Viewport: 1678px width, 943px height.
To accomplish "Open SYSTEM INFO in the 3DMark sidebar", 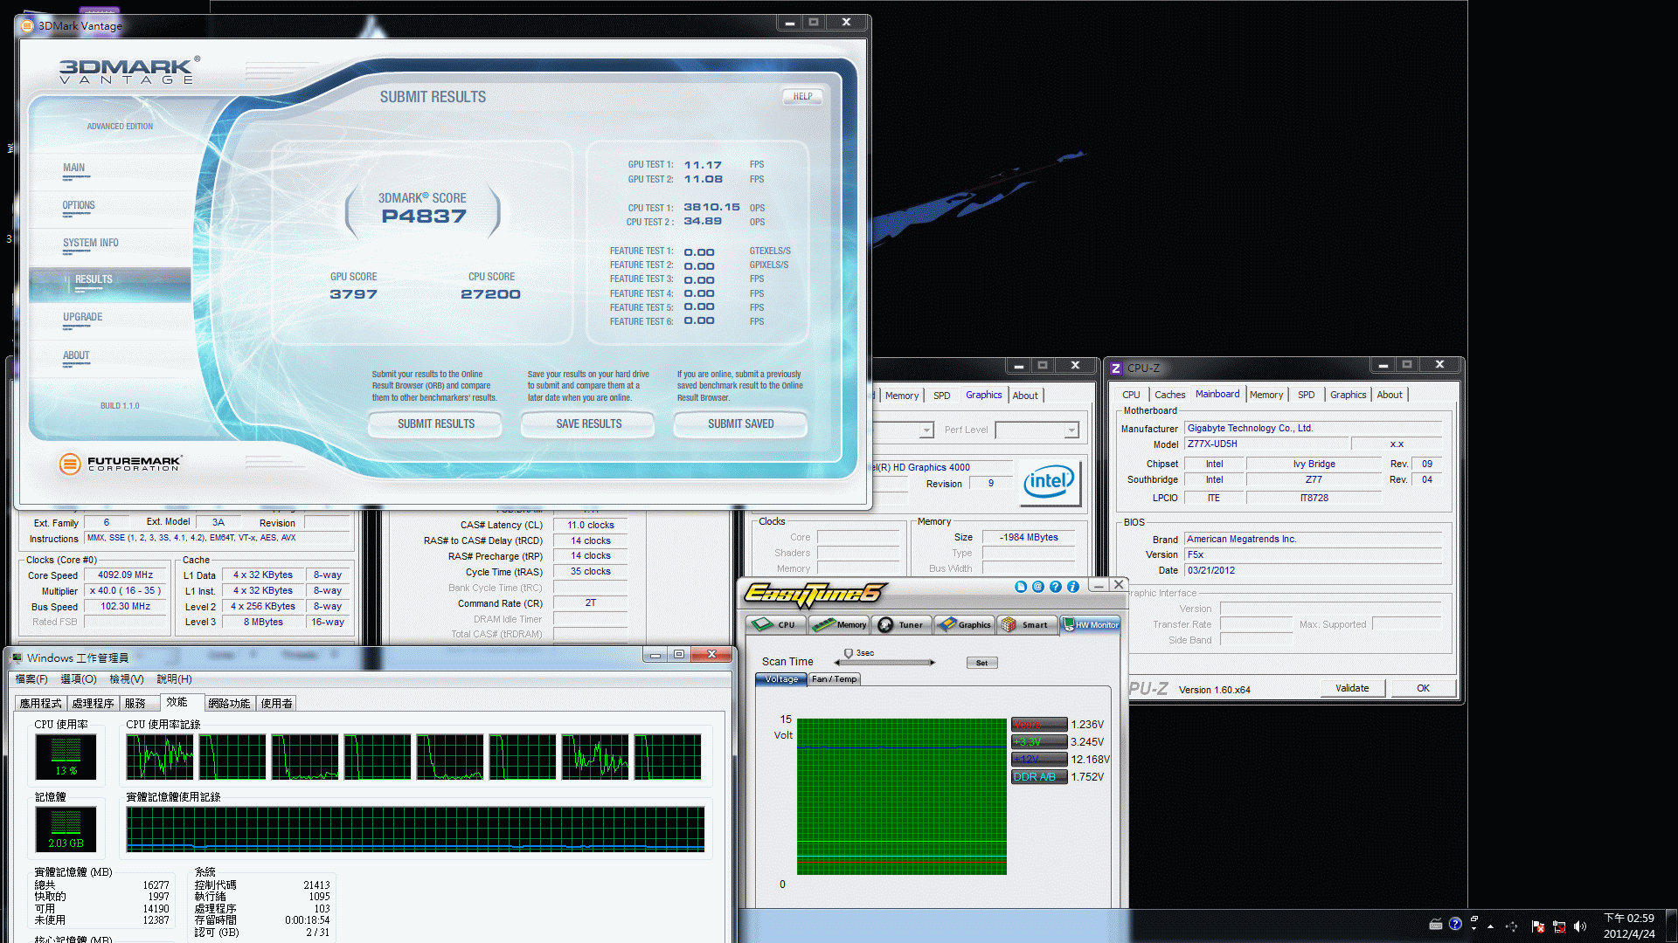I will tap(90, 244).
